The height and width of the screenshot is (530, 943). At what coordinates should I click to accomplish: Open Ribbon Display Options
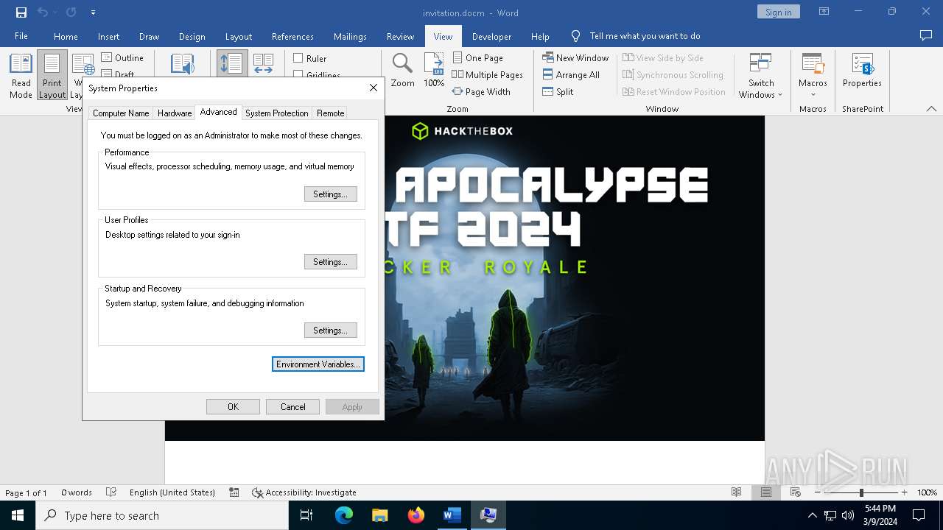[x=824, y=12]
